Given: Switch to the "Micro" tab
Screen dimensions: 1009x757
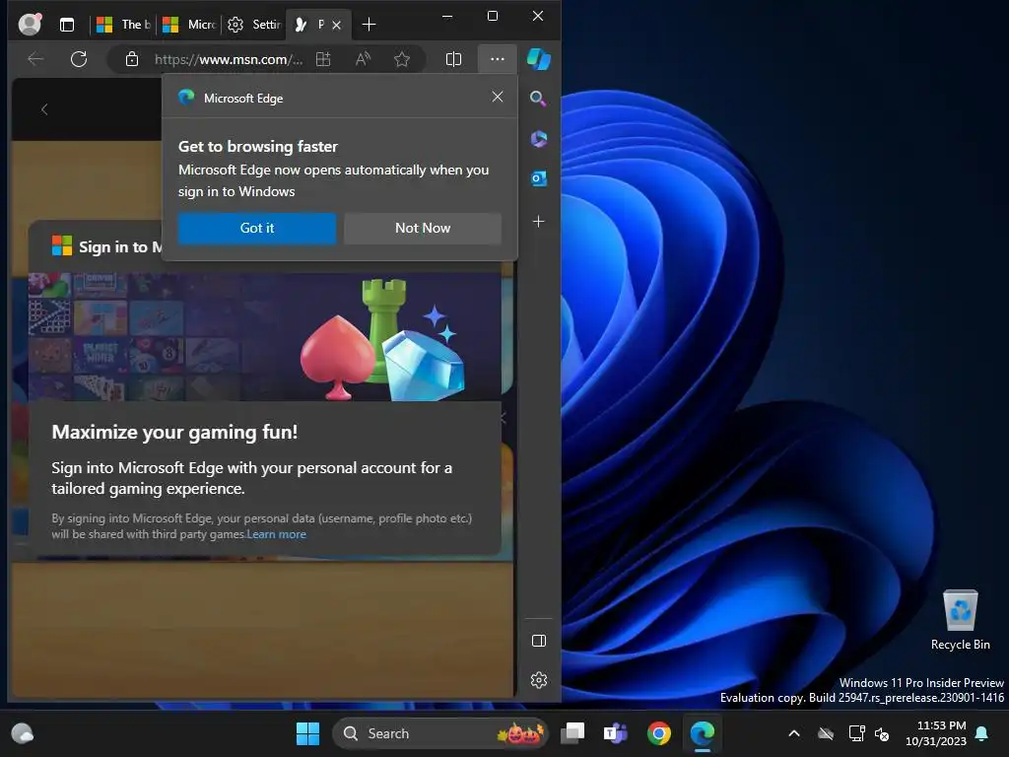Looking at the screenshot, I should point(188,25).
